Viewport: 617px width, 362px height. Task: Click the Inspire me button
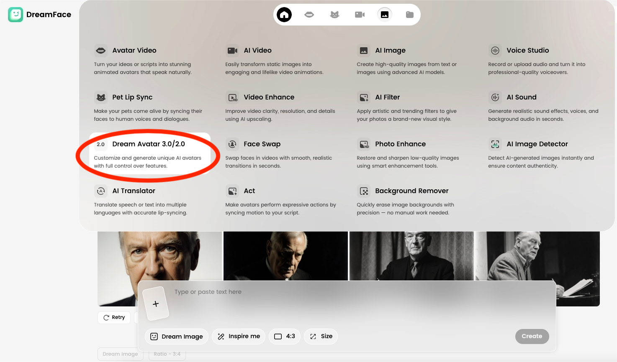pyautogui.click(x=239, y=336)
